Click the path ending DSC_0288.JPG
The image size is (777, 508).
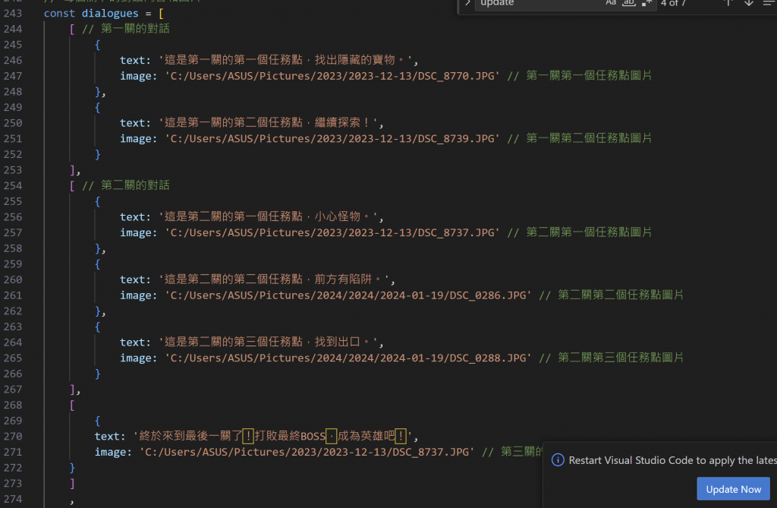[x=348, y=358]
